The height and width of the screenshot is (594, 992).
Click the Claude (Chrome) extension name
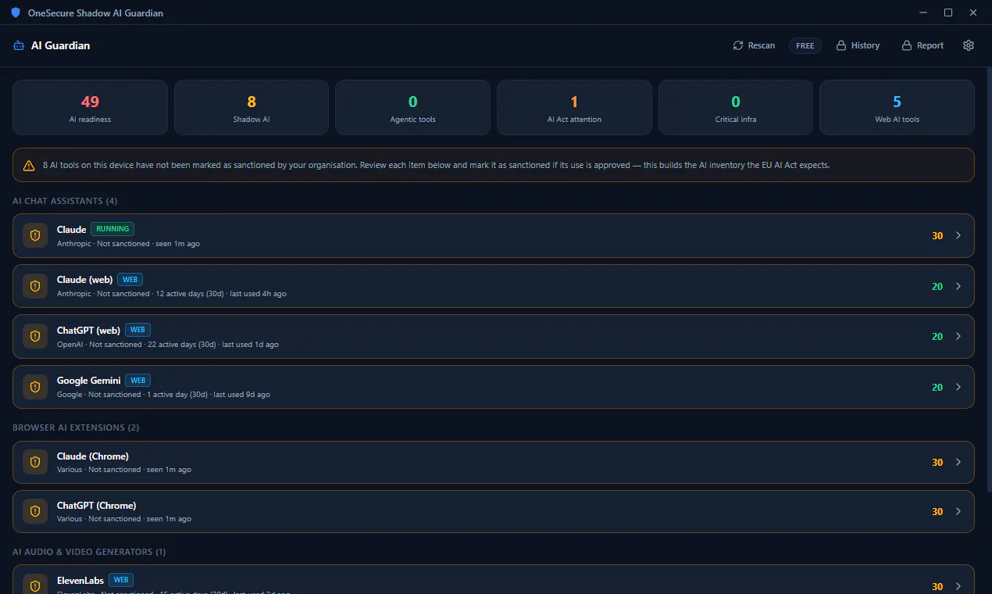coord(93,456)
